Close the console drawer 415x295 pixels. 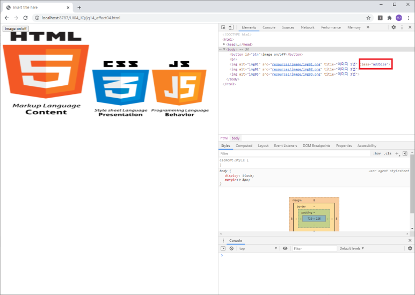coord(410,240)
